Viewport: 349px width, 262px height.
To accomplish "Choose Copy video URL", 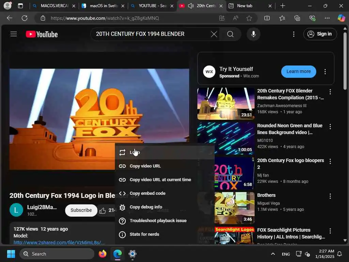I will (x=165, y=166).
